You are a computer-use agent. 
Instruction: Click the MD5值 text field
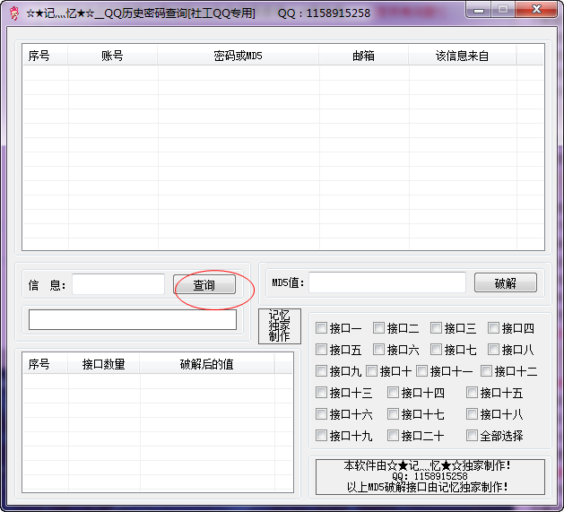387,282
